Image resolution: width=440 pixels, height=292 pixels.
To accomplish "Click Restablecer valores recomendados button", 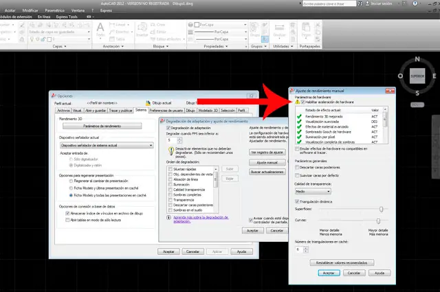I will tap(342, 263).
